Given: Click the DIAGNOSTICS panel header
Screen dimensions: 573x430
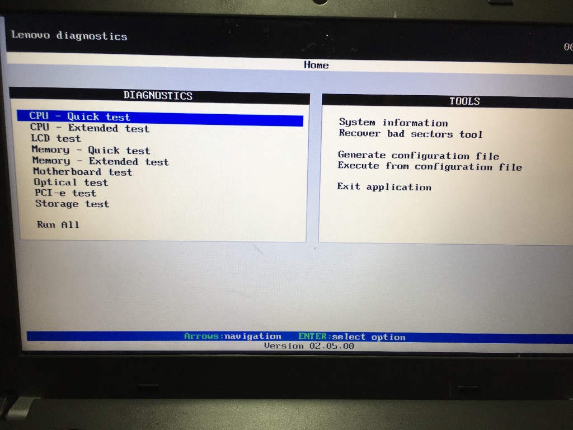Looking at the screenshot, I should [x=157, y=96].
